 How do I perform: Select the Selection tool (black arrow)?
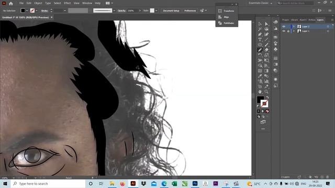[x=260, y=24]
